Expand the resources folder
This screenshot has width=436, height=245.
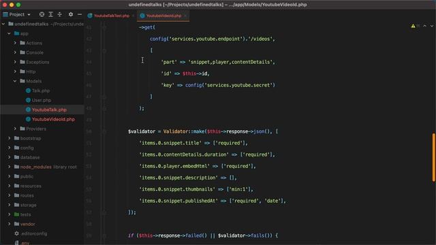click(10, 186)
